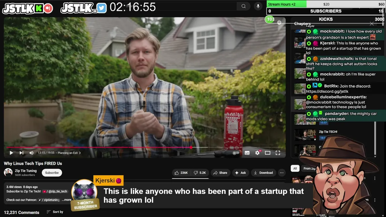Screen dimensions: 386x217
Task: Select the 'From Zip...' filter chip
Action: pyautogui.click(x=309, y=168)
